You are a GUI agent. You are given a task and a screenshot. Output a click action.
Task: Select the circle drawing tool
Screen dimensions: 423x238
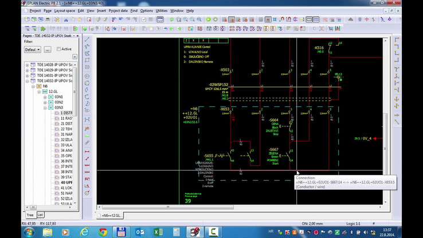(x=87, y=76)
